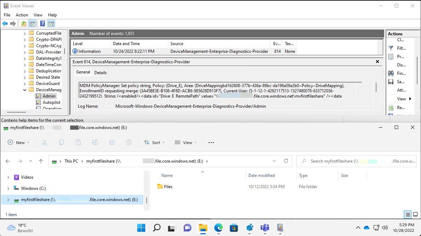Expand the Videos item in navigation pane

[8, 177]
